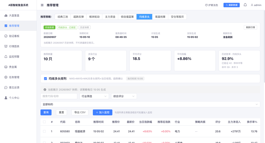
Task: Open the 综合评分 sort dropdown
Action: [124, 96]
